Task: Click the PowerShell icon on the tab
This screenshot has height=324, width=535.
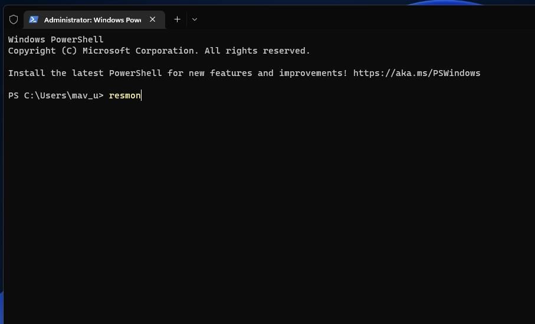Action: click(x=33, y=19)
